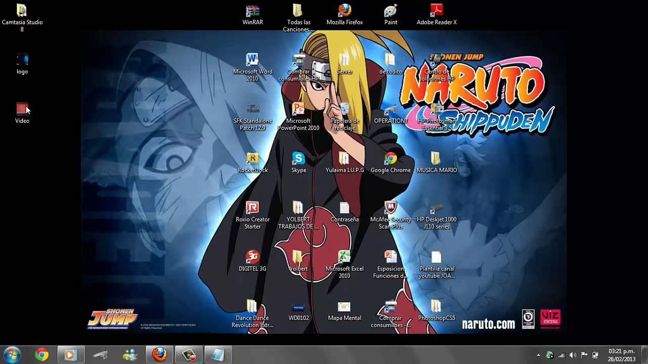Select the Microsoft Excel 2010 shortcut
Image resolution: width=648 pixels, height=364 pixels.
pos(345,264)
